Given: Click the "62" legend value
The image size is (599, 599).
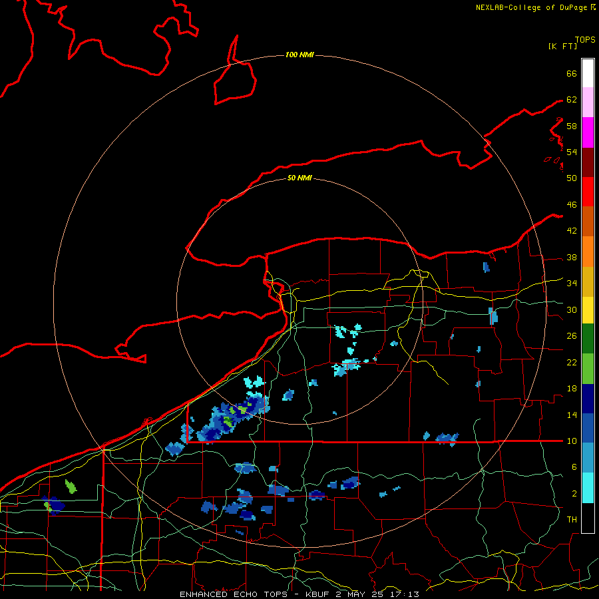Looking at the screenshot, I should [572, 100].
